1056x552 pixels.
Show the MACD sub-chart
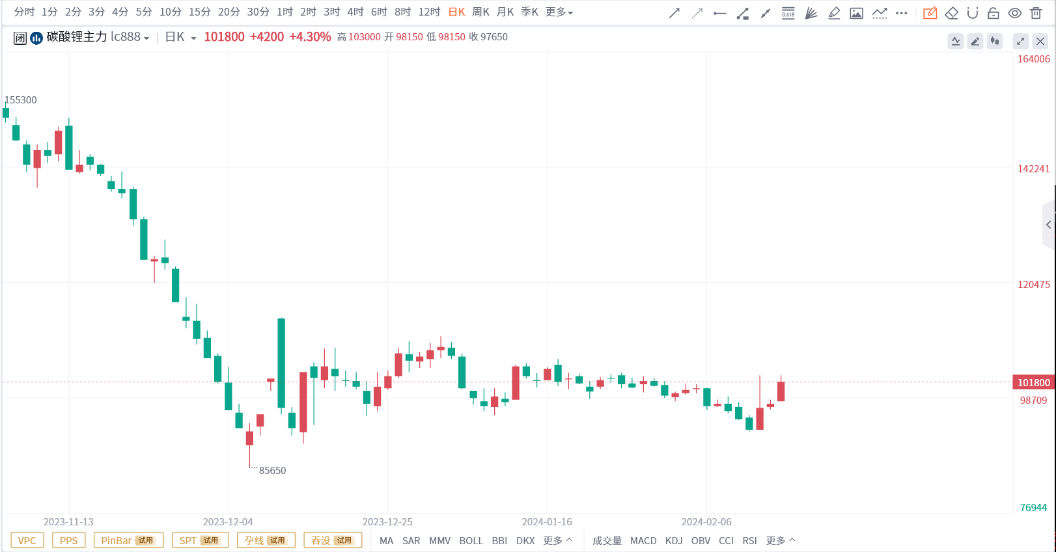point(643,540)
